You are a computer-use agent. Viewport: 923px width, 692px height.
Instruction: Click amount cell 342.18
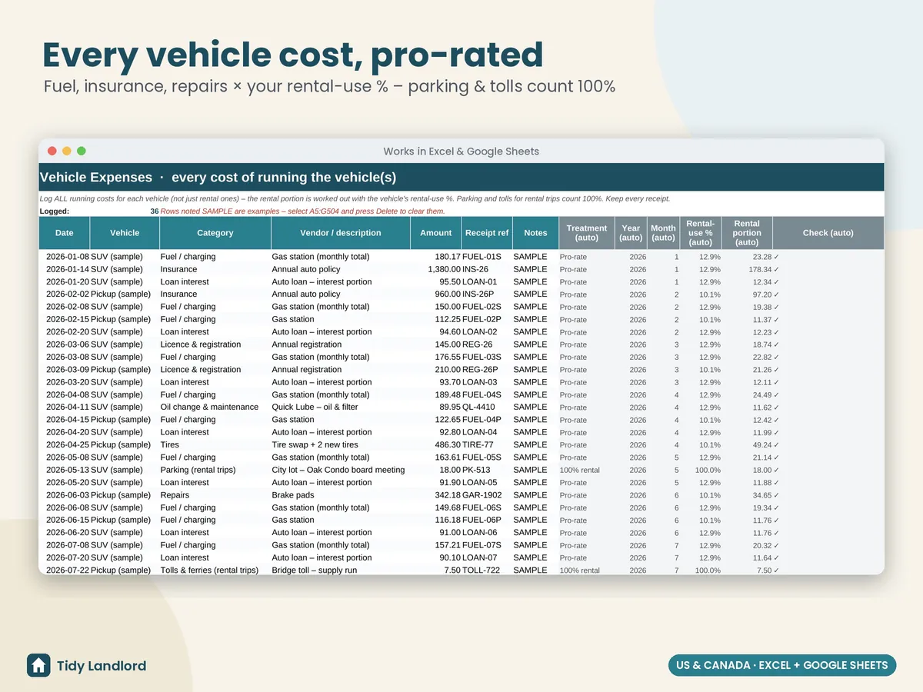click(448, 495)
